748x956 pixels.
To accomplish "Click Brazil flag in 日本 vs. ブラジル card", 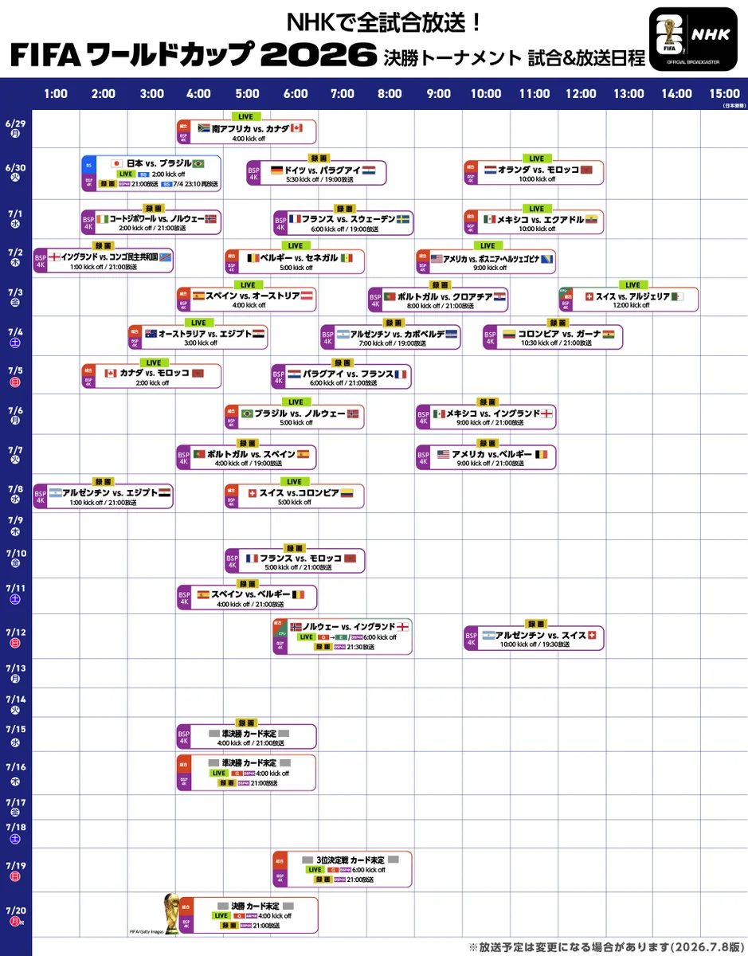I will point(198,163).
